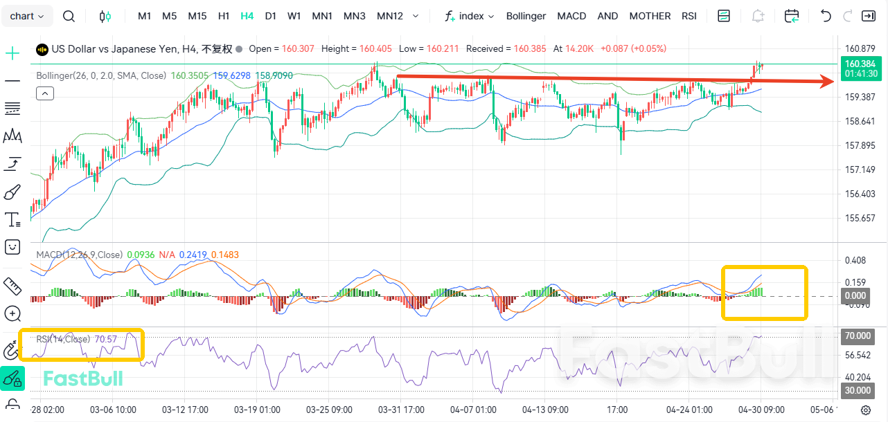
Task: Open the symbol search magnifier
Action: (x=69, y=16)
